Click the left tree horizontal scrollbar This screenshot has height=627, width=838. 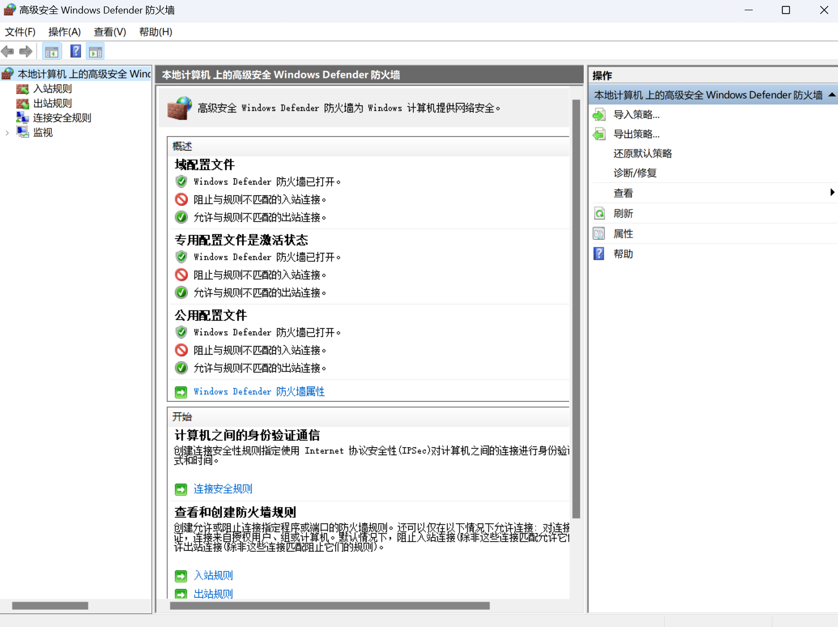coord(50,606)
